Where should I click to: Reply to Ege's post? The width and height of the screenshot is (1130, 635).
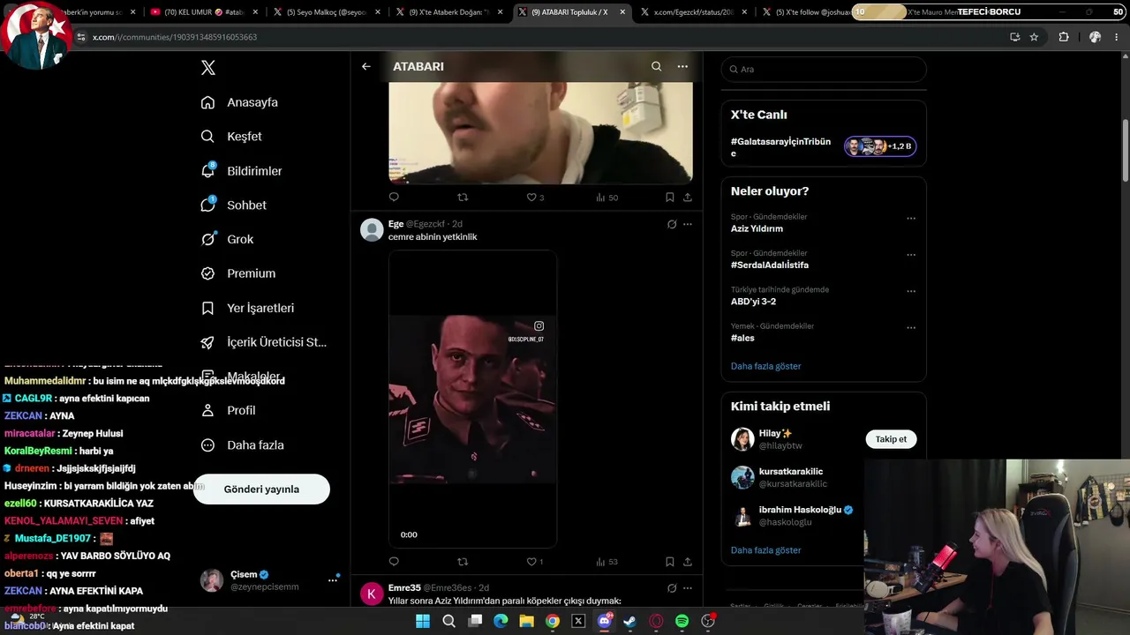click(x=394, y=562)
